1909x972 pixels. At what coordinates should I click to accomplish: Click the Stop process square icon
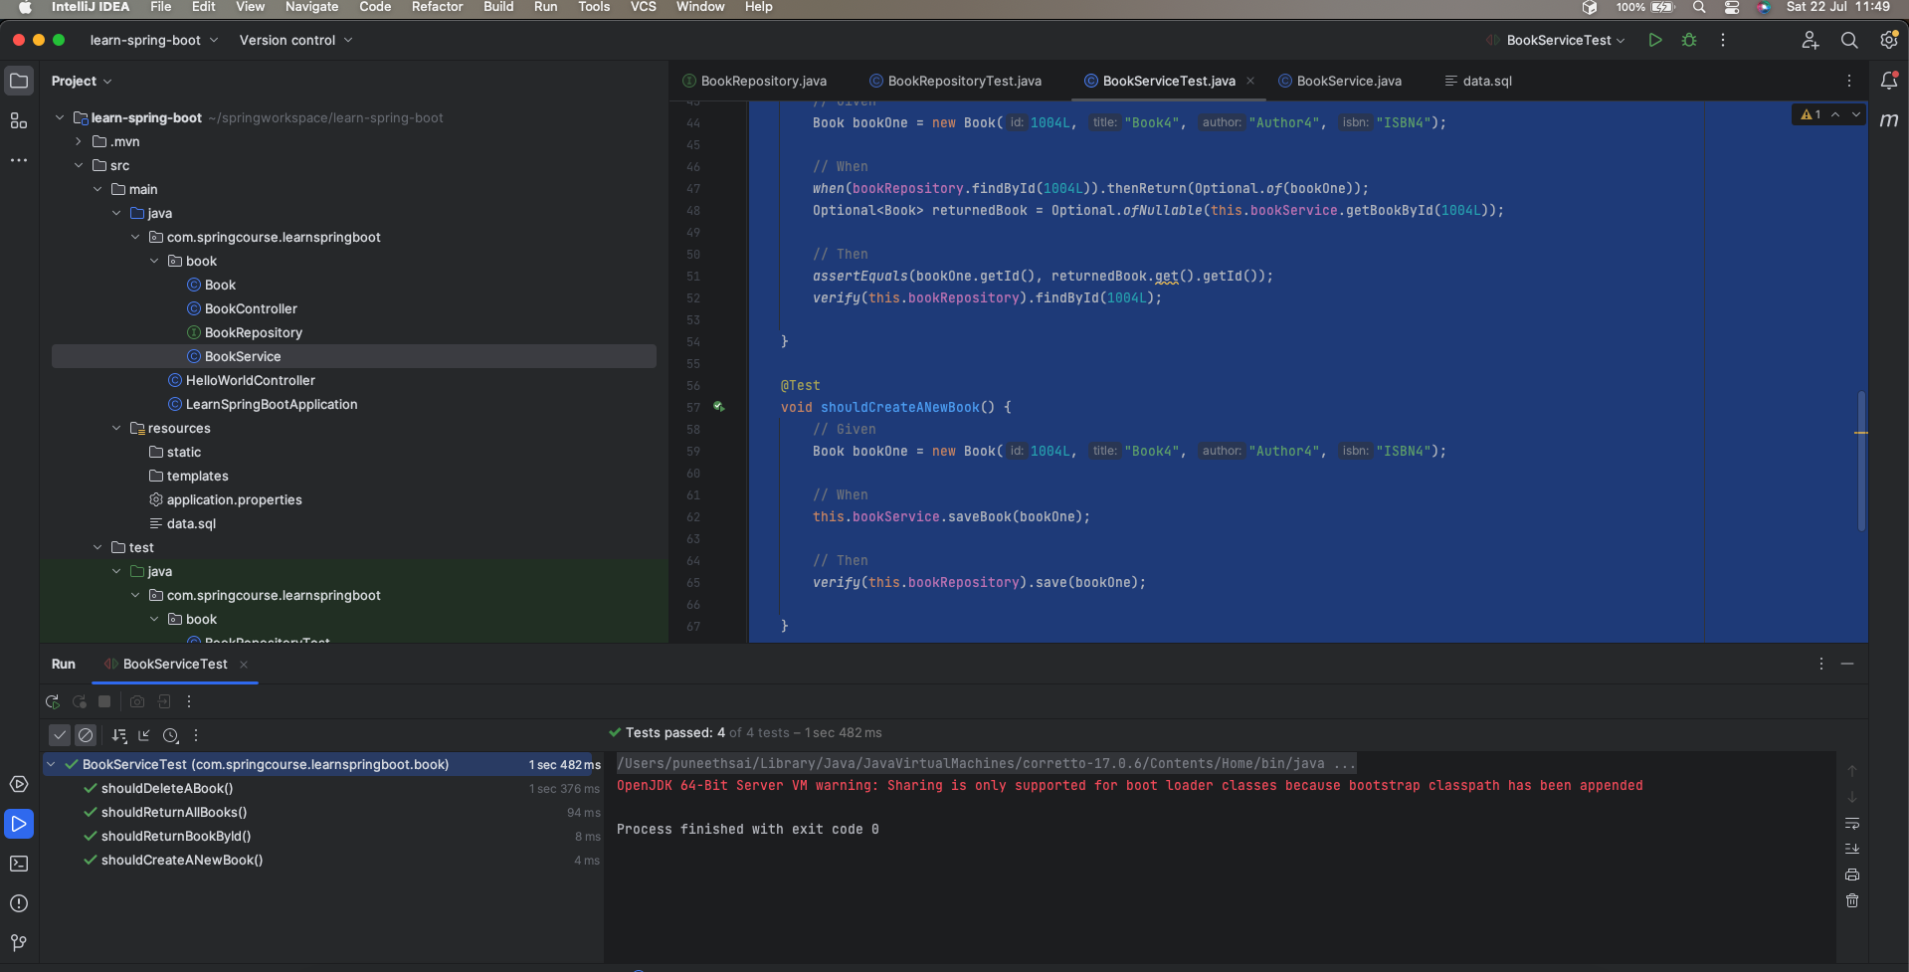coord(104,701)
